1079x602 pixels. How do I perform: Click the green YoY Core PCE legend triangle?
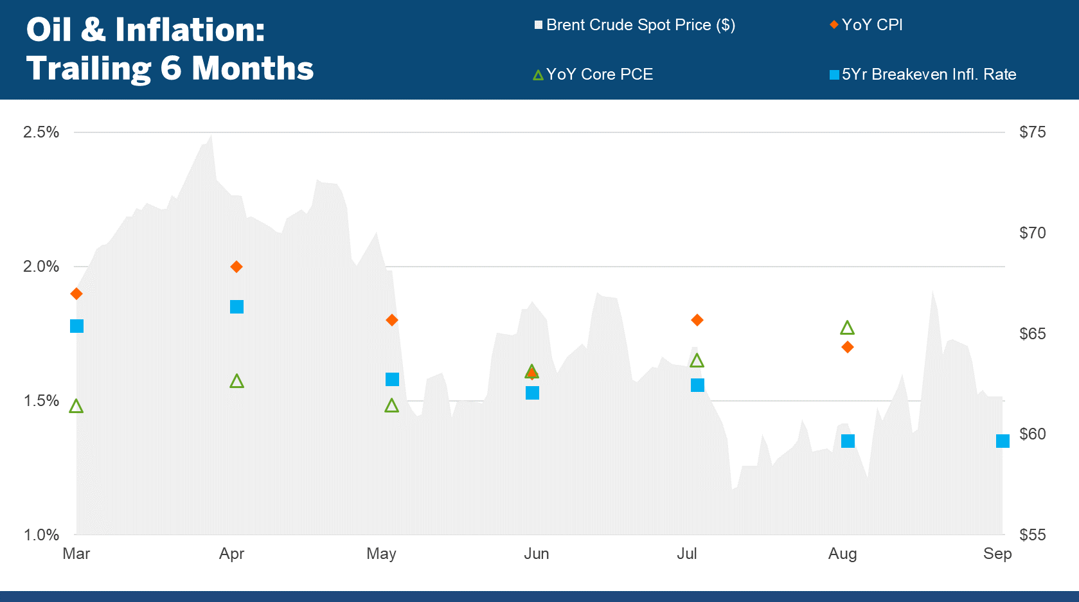538,75
